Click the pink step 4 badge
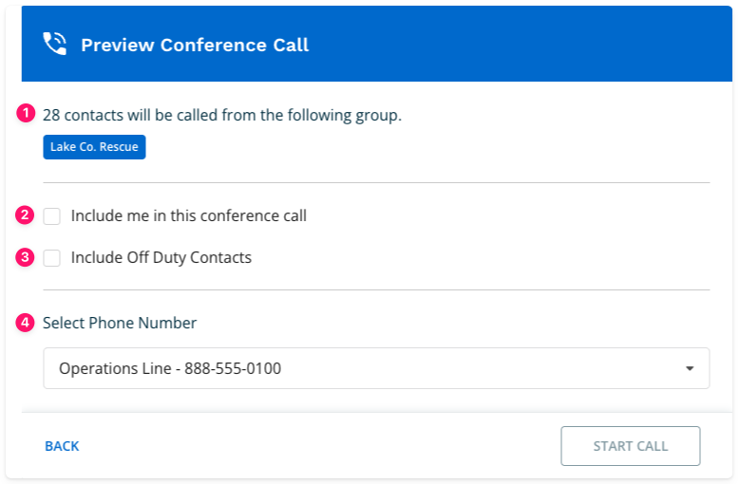 [25, 323]
